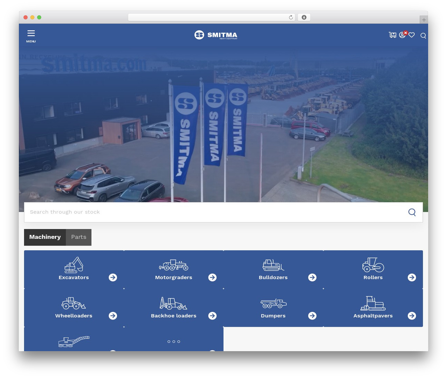Click the Wheelloaders machine icon

point(74,303)
